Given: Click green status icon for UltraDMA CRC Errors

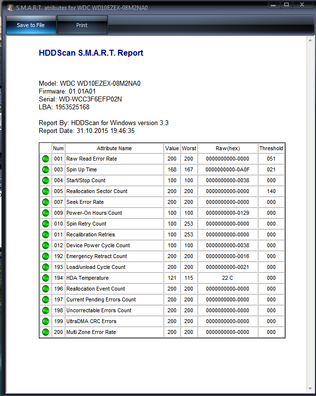Looking at the screenshot, I should coord(46,321).
